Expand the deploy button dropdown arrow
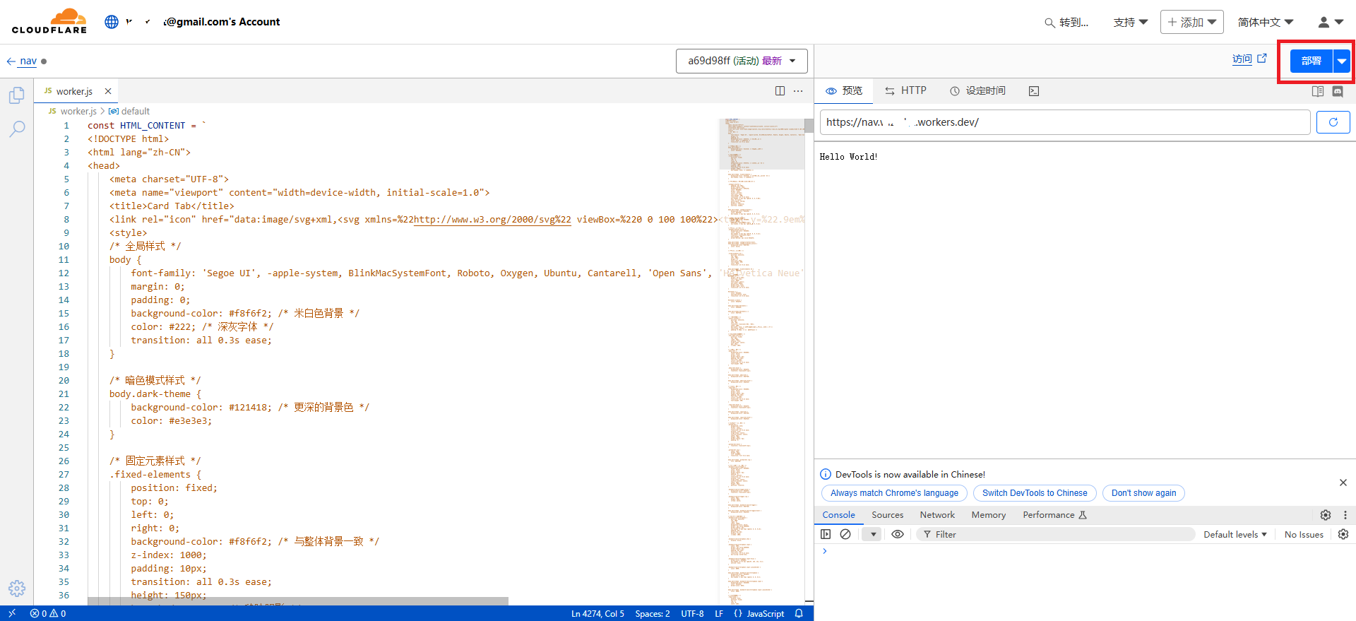Viewport: 1356px width, 621px height. pyautogui.click(x=1341, y=61)
